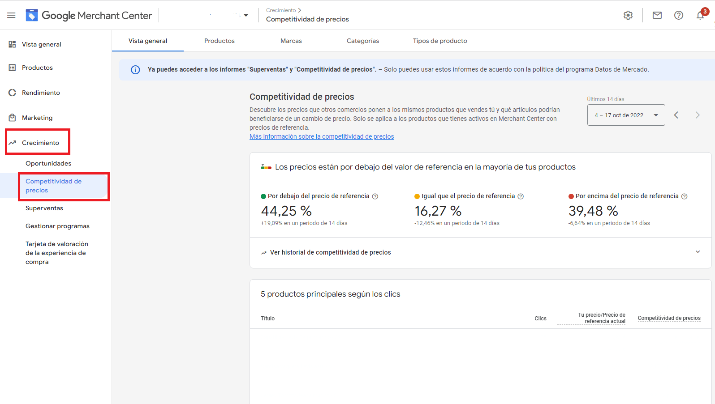Open the Categorías tab
The height and width of the screenshot is (404, 715).
click(362, 41)
